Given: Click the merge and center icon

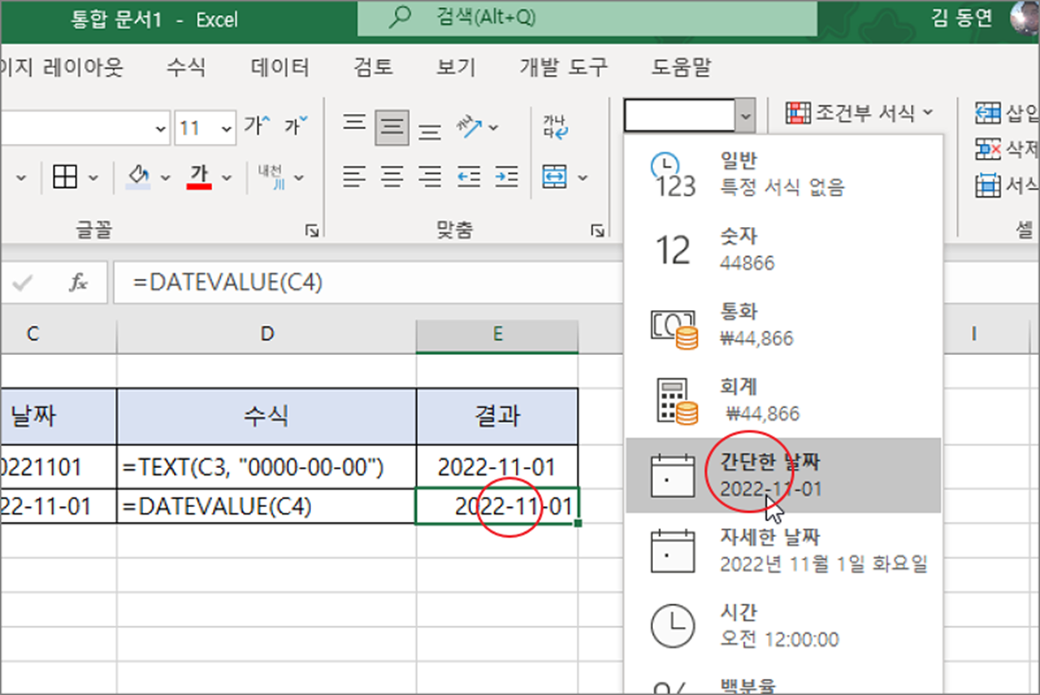Looking at the screenshot, I should click(x=555, y=177).
